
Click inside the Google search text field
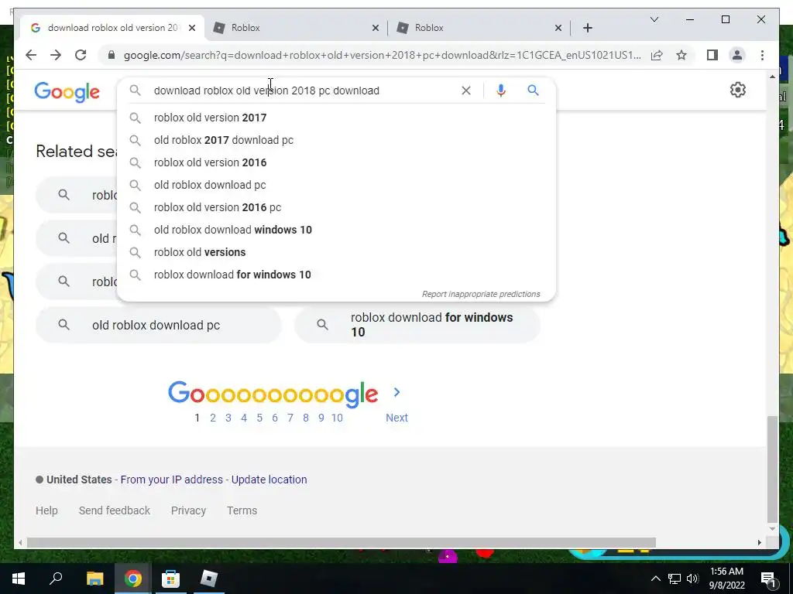pos(304,90)
